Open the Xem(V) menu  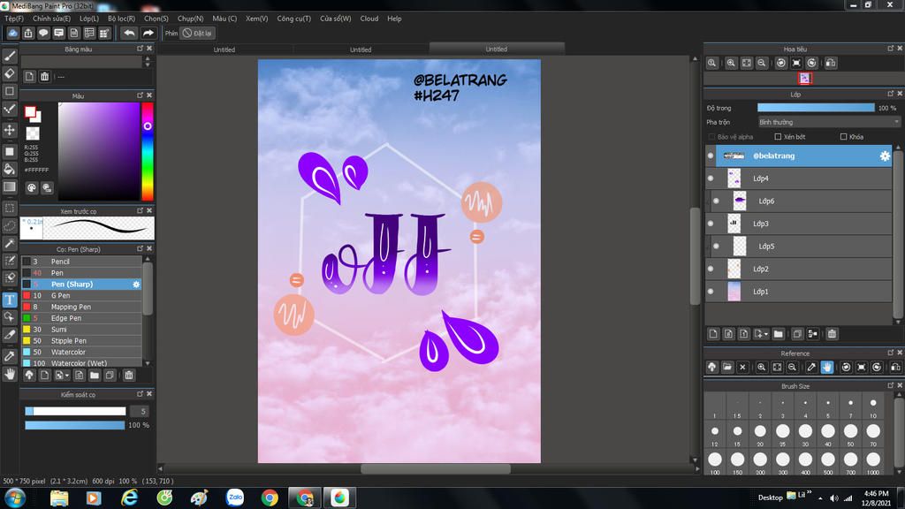[x=257, y=19]
